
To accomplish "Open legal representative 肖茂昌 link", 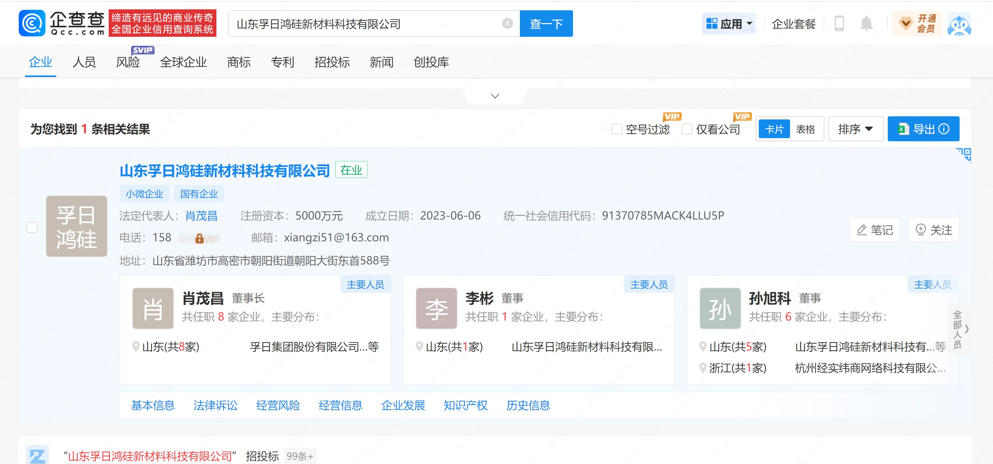I will [x=201, y=216].
